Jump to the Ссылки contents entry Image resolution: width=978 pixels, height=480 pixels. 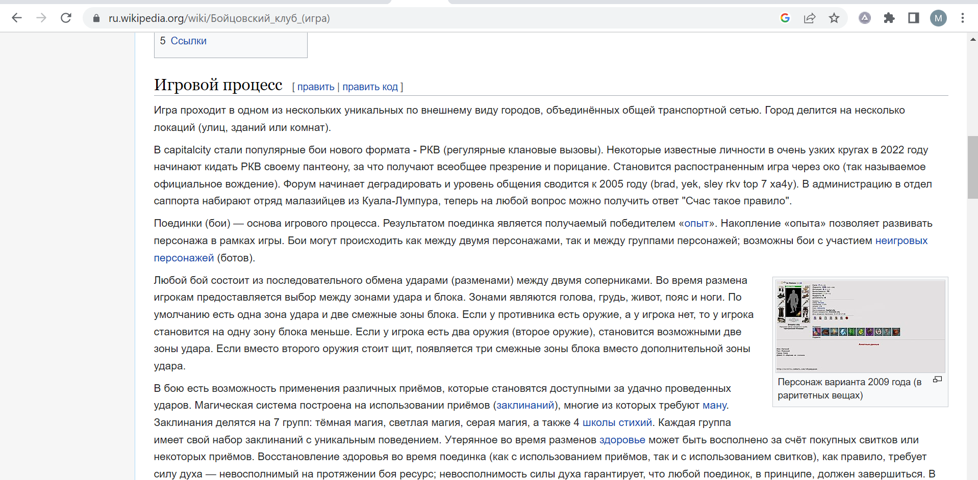point(188,41)
